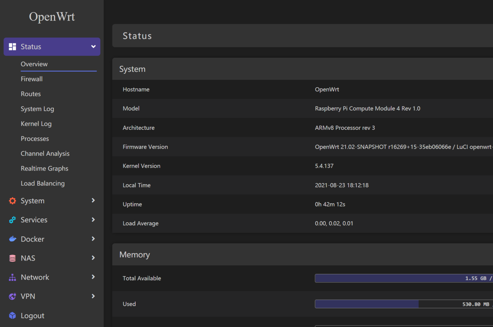Switch to the System Log page
Screen dimensions: 493x327
(x=37, y=109)
